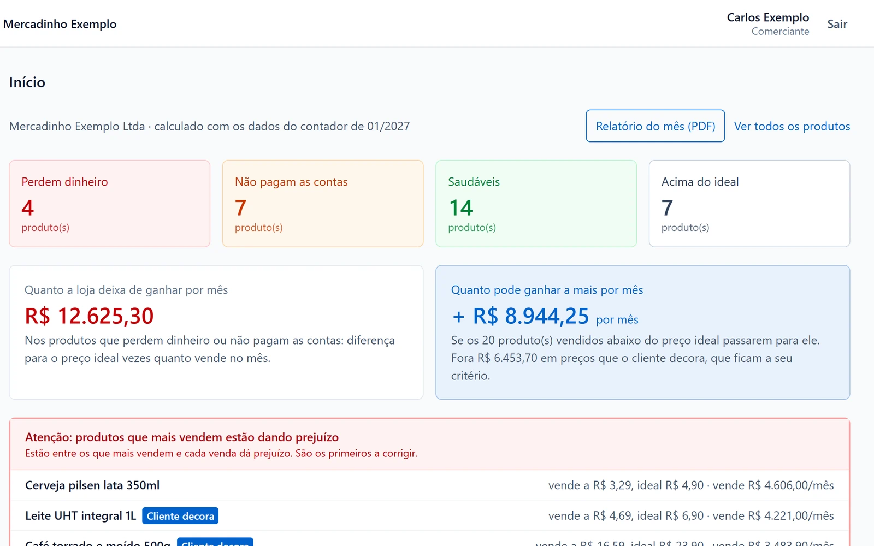Click the Sair logout link

[x=837, y=24]
